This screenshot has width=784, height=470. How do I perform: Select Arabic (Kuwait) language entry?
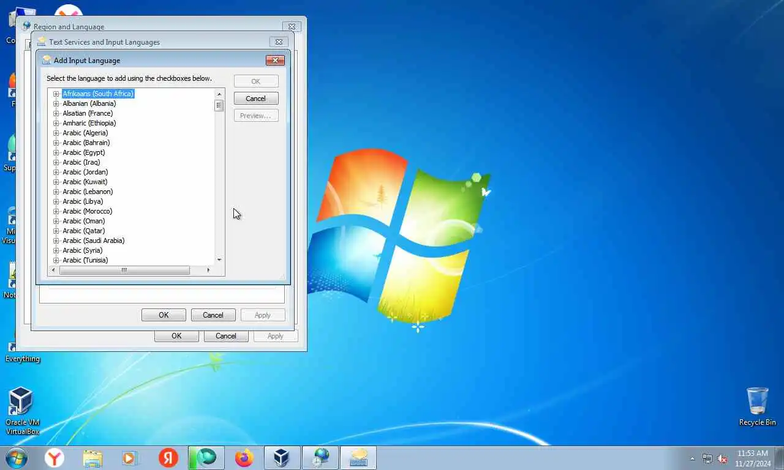(85, 182)
